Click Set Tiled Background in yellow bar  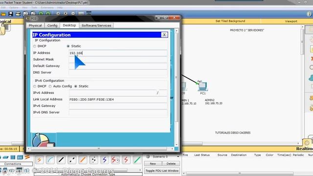[x=230, y=21]
